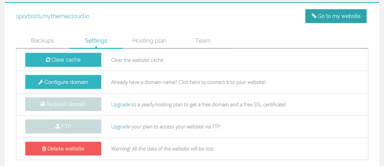This screenshot has width=384, height=166.
Task: Open sports101.mythemecloud.io site link
Action: pos(53,16)
